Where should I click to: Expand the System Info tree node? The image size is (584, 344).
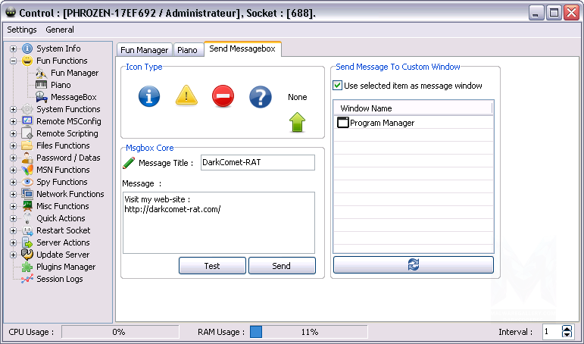tap(13, 48)
